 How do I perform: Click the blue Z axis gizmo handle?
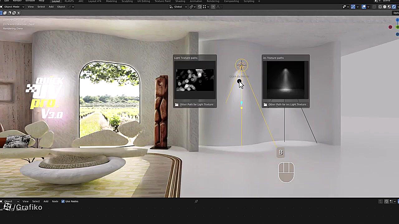coord(397,20)
